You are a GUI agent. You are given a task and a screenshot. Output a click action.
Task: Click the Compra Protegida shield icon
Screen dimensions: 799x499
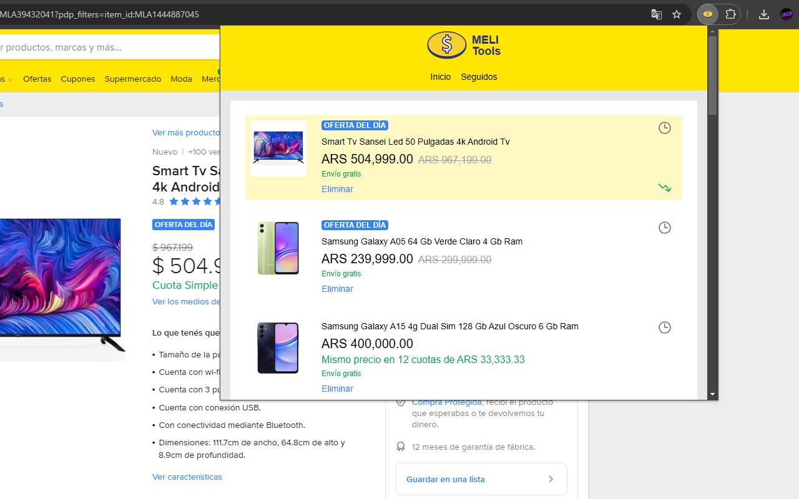401,402
